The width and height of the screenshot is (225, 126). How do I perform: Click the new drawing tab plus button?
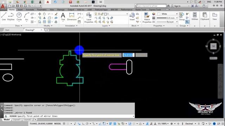[47, 30]
